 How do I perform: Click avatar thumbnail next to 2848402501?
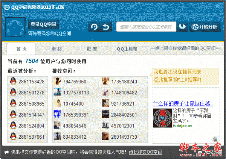click(105, 114)
